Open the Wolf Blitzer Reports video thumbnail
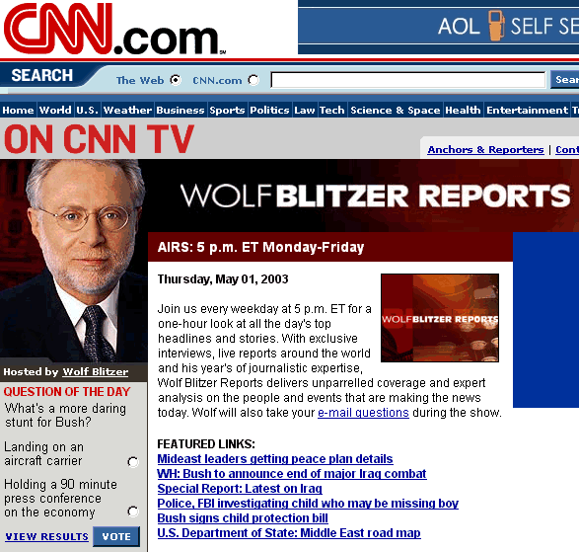This screenshot has width=579, height=552. click(x=440, y=318)
